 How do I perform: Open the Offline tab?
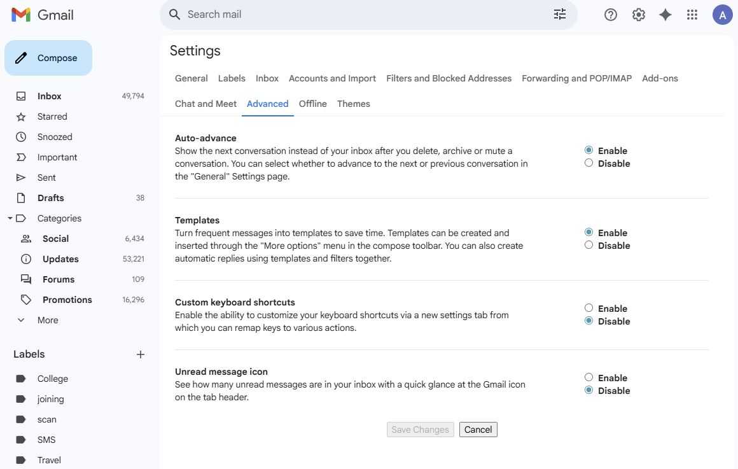(312, 104)
